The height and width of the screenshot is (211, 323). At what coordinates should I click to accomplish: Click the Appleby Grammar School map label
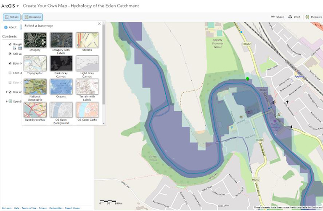coord(217,43)
